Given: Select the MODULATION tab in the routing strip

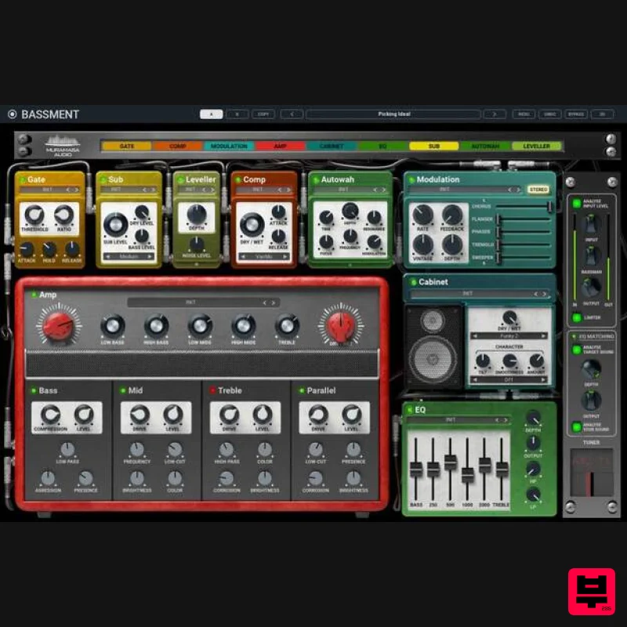Looking at the screenshot, I should click(228, 145).
